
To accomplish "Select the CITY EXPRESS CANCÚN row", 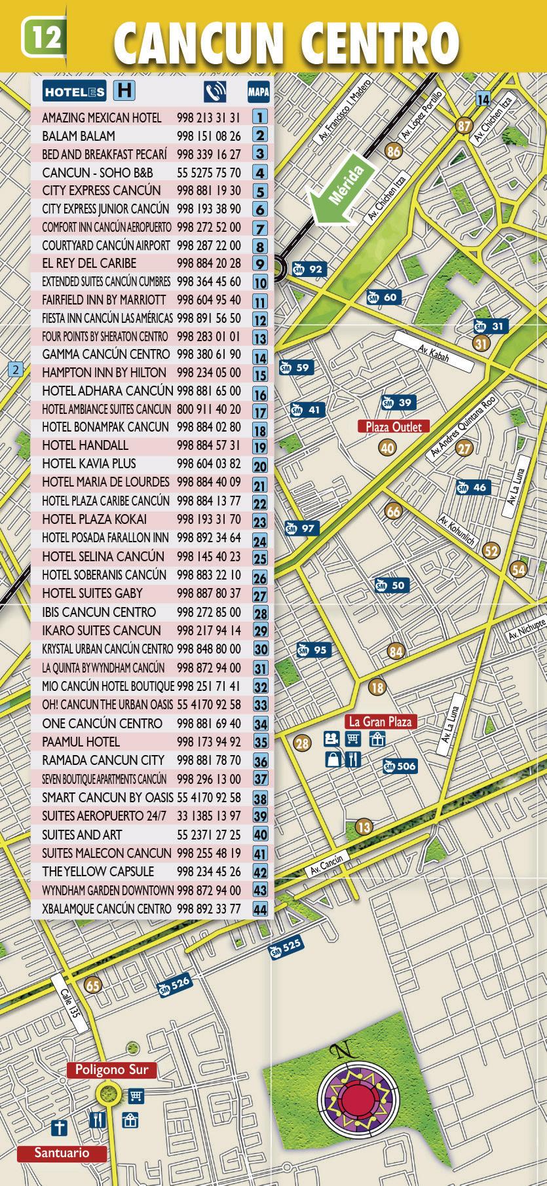I will (x=152, y=191).
